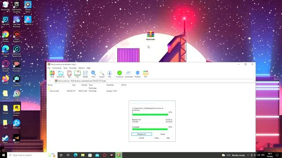
Task: Open Task View on the taskbar
Action: pyautogui.click(x=68, y=155)
